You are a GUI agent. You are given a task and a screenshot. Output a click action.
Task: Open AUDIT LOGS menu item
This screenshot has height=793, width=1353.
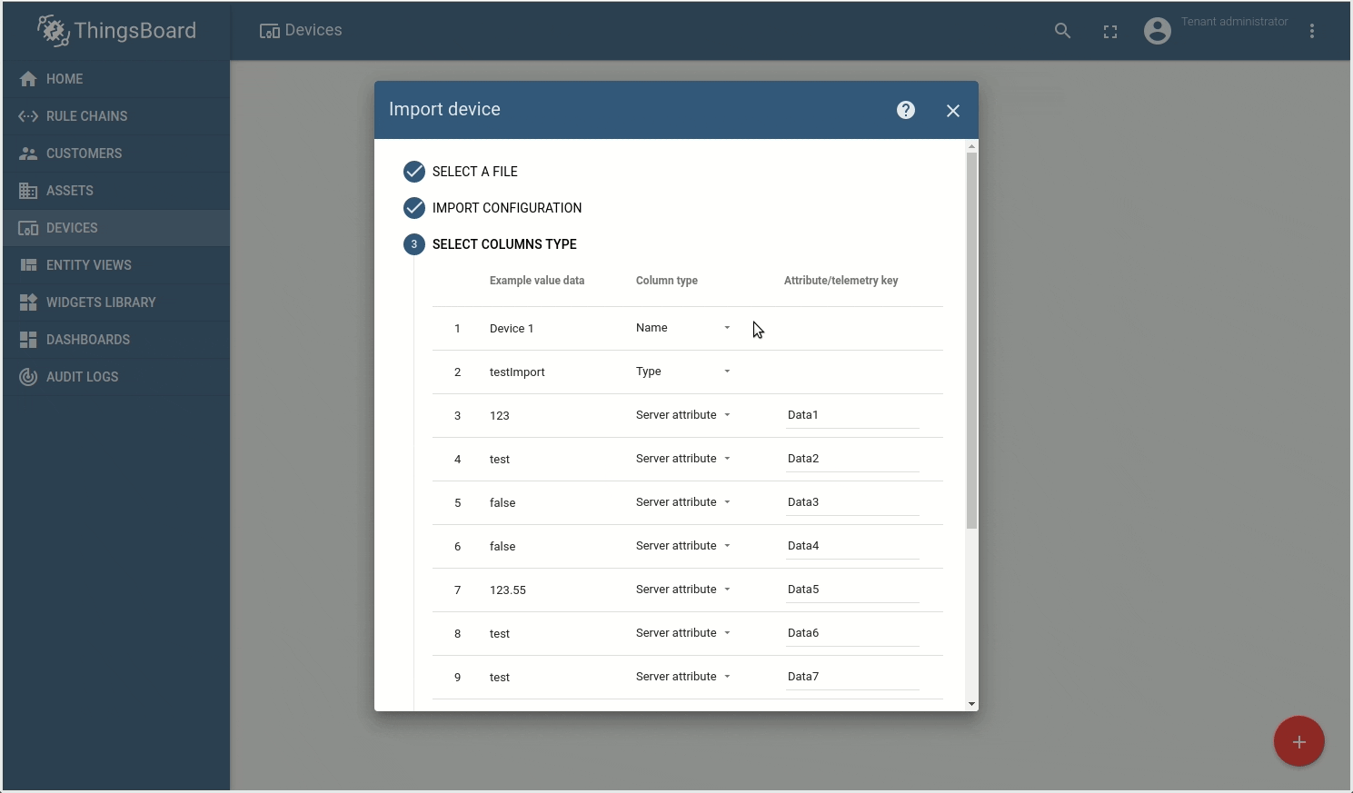[x=116, y=377]
